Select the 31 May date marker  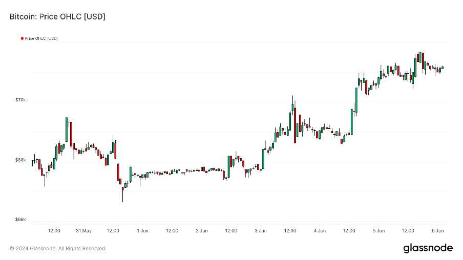coord(83,231)
